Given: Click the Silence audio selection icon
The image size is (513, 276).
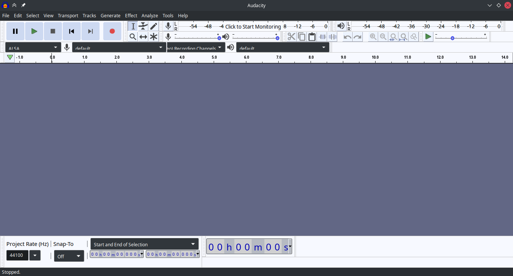Looking at the screenshot, I should pos(332,36).
